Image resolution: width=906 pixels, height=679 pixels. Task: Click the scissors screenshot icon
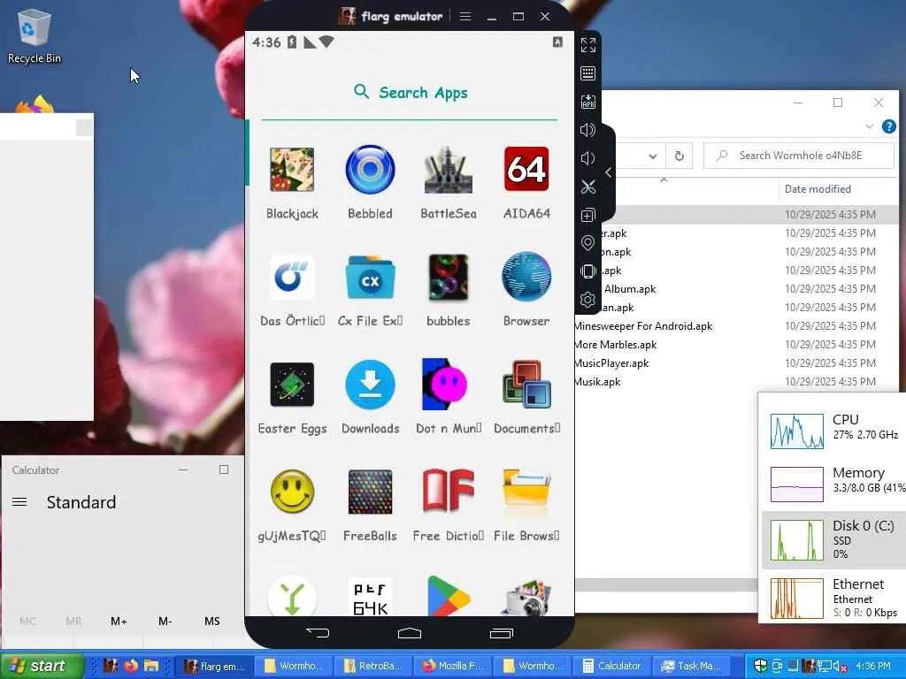click(x=588, y=187)
